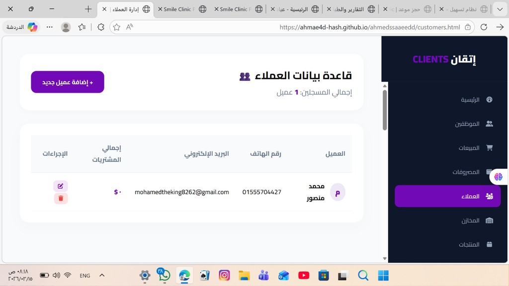Click the إتقان CLIENTS logo
The height and width of the screenshot is (286, 509).
[444, 60]
